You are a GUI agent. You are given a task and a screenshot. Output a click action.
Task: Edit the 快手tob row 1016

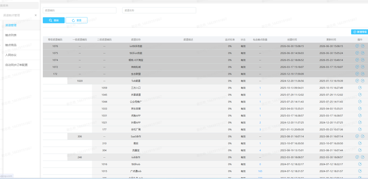(360, 164)
